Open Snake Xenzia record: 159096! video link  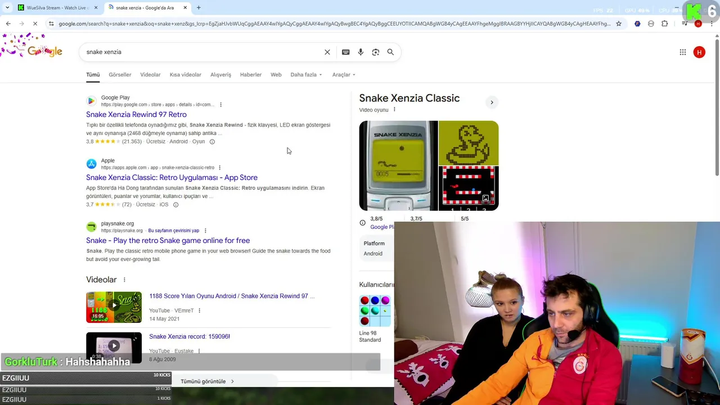pos(189,336)
